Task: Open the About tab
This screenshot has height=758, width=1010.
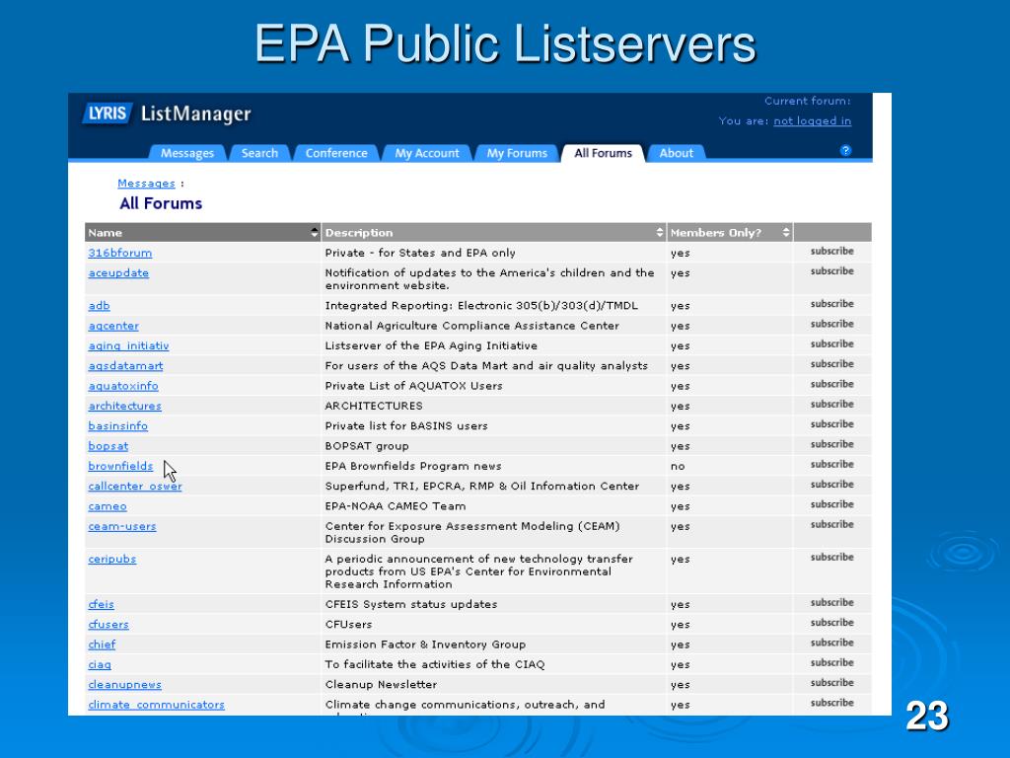Action: click(676, 153)
